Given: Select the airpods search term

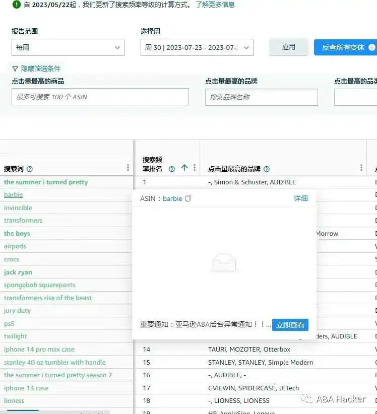Looking at the screenshot, I should click(15, 246).
